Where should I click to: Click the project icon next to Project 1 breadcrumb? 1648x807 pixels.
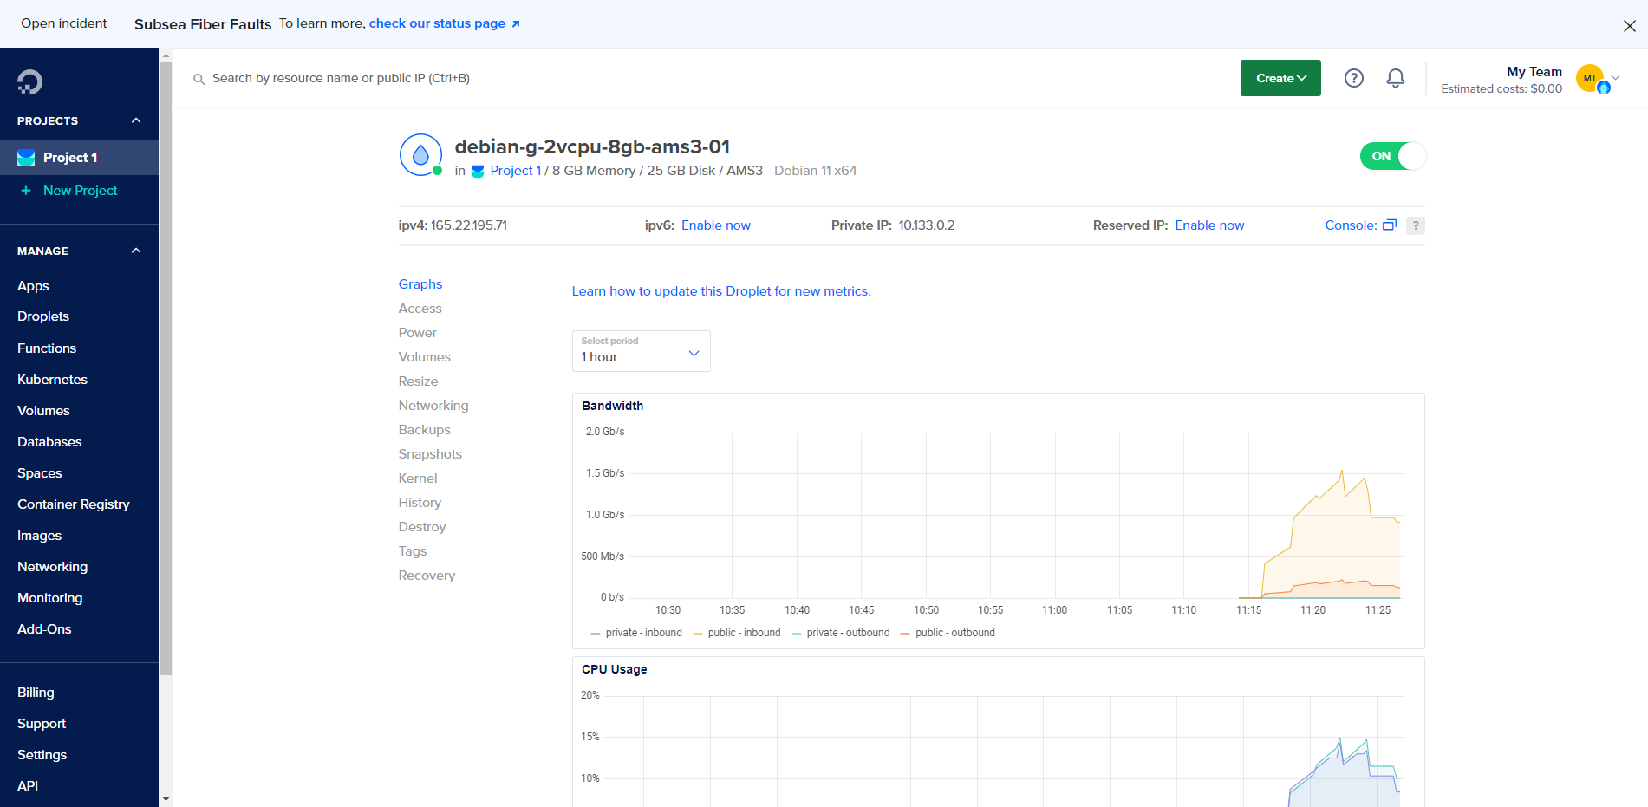click(x=477, y=171)
